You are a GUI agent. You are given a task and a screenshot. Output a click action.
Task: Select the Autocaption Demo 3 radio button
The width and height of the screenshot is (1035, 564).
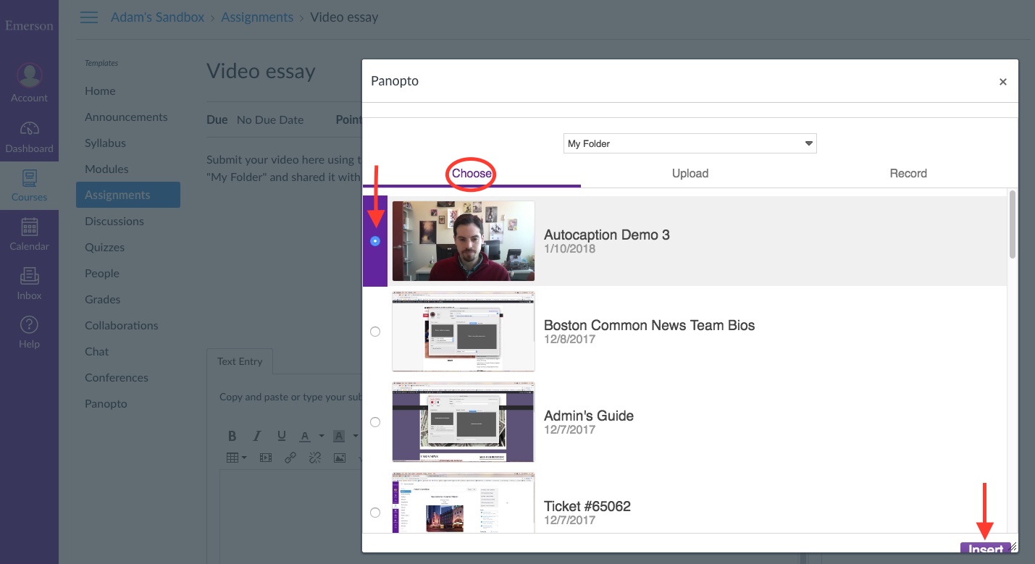(375, 241)
